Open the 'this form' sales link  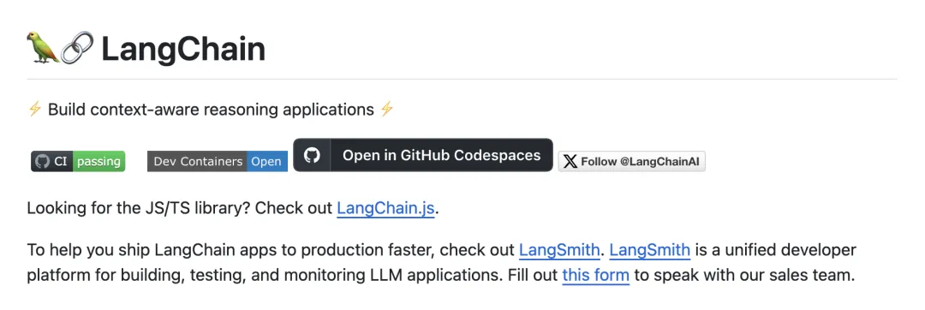pyautogui.click(x=596, y=275)
